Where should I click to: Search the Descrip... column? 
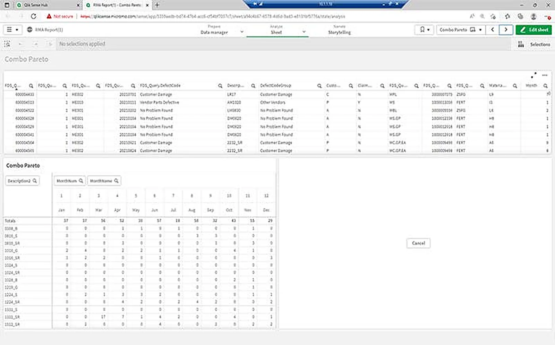point(253,86)
